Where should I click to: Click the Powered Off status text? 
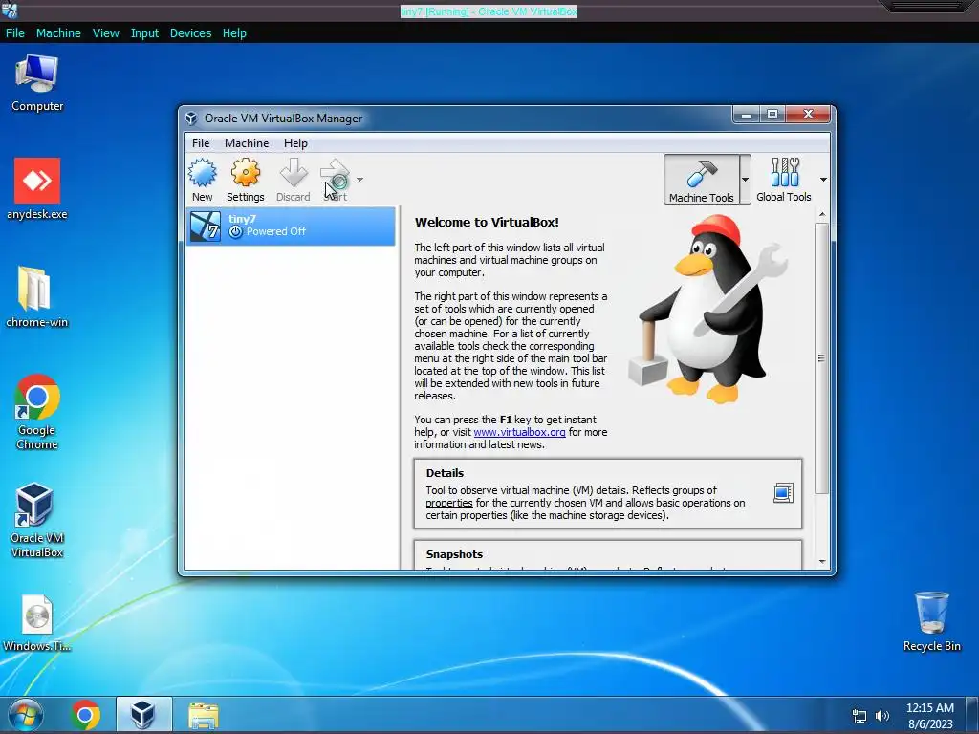[x=276, y=231]
